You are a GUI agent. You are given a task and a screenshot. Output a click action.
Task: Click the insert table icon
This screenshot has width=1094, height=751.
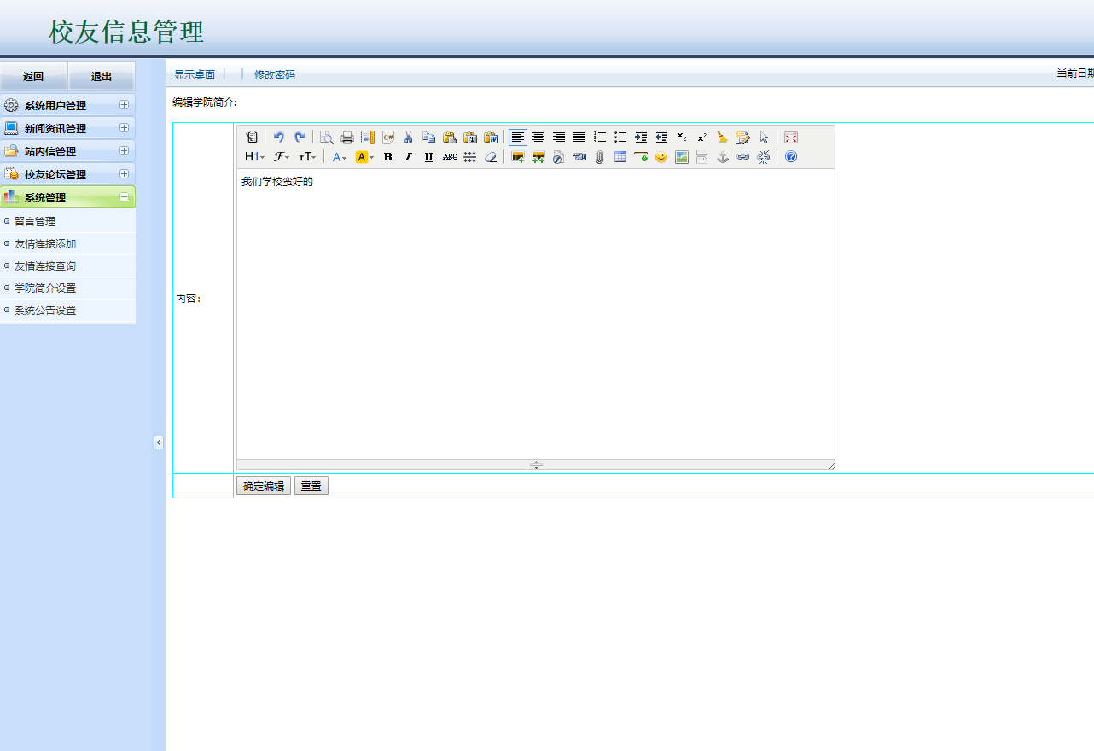point(620,157)
